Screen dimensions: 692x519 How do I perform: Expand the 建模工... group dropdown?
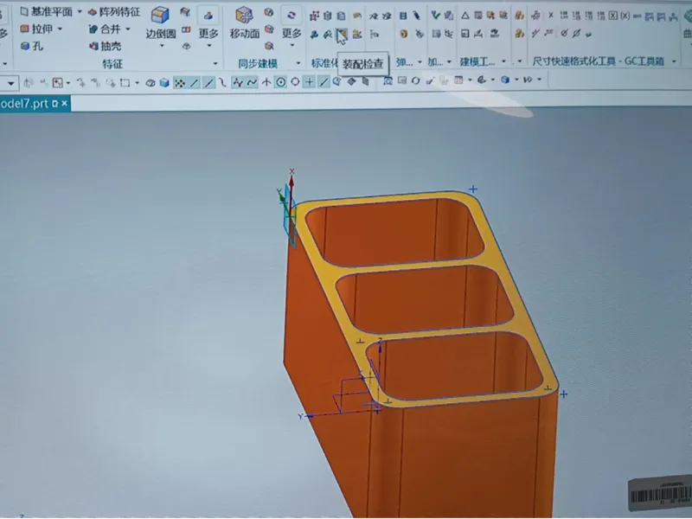(x=503, y=61)
